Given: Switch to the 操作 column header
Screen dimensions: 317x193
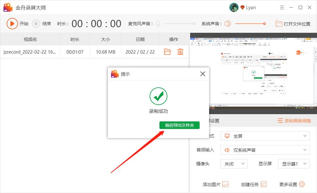Looking at the screenshot, I should [174, 39].
